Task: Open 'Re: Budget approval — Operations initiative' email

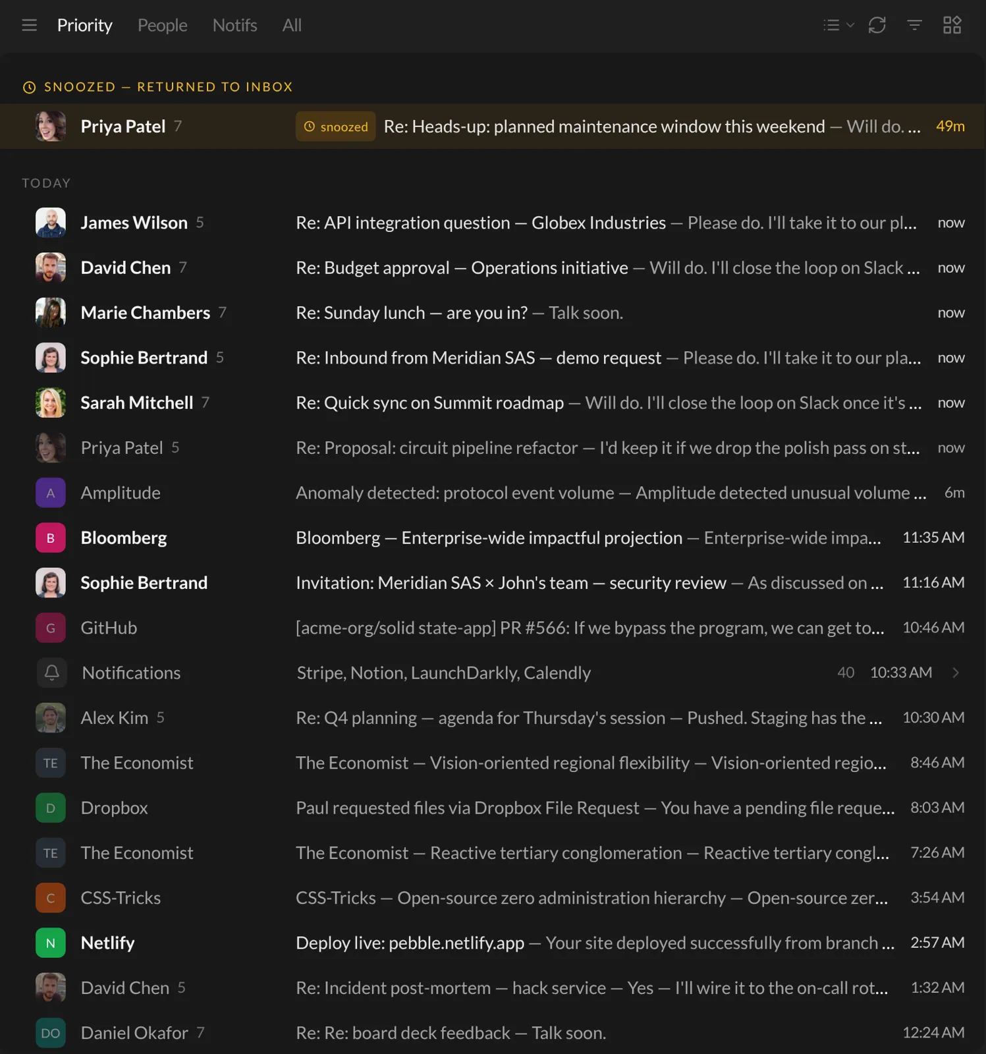Action: point(493,267)
